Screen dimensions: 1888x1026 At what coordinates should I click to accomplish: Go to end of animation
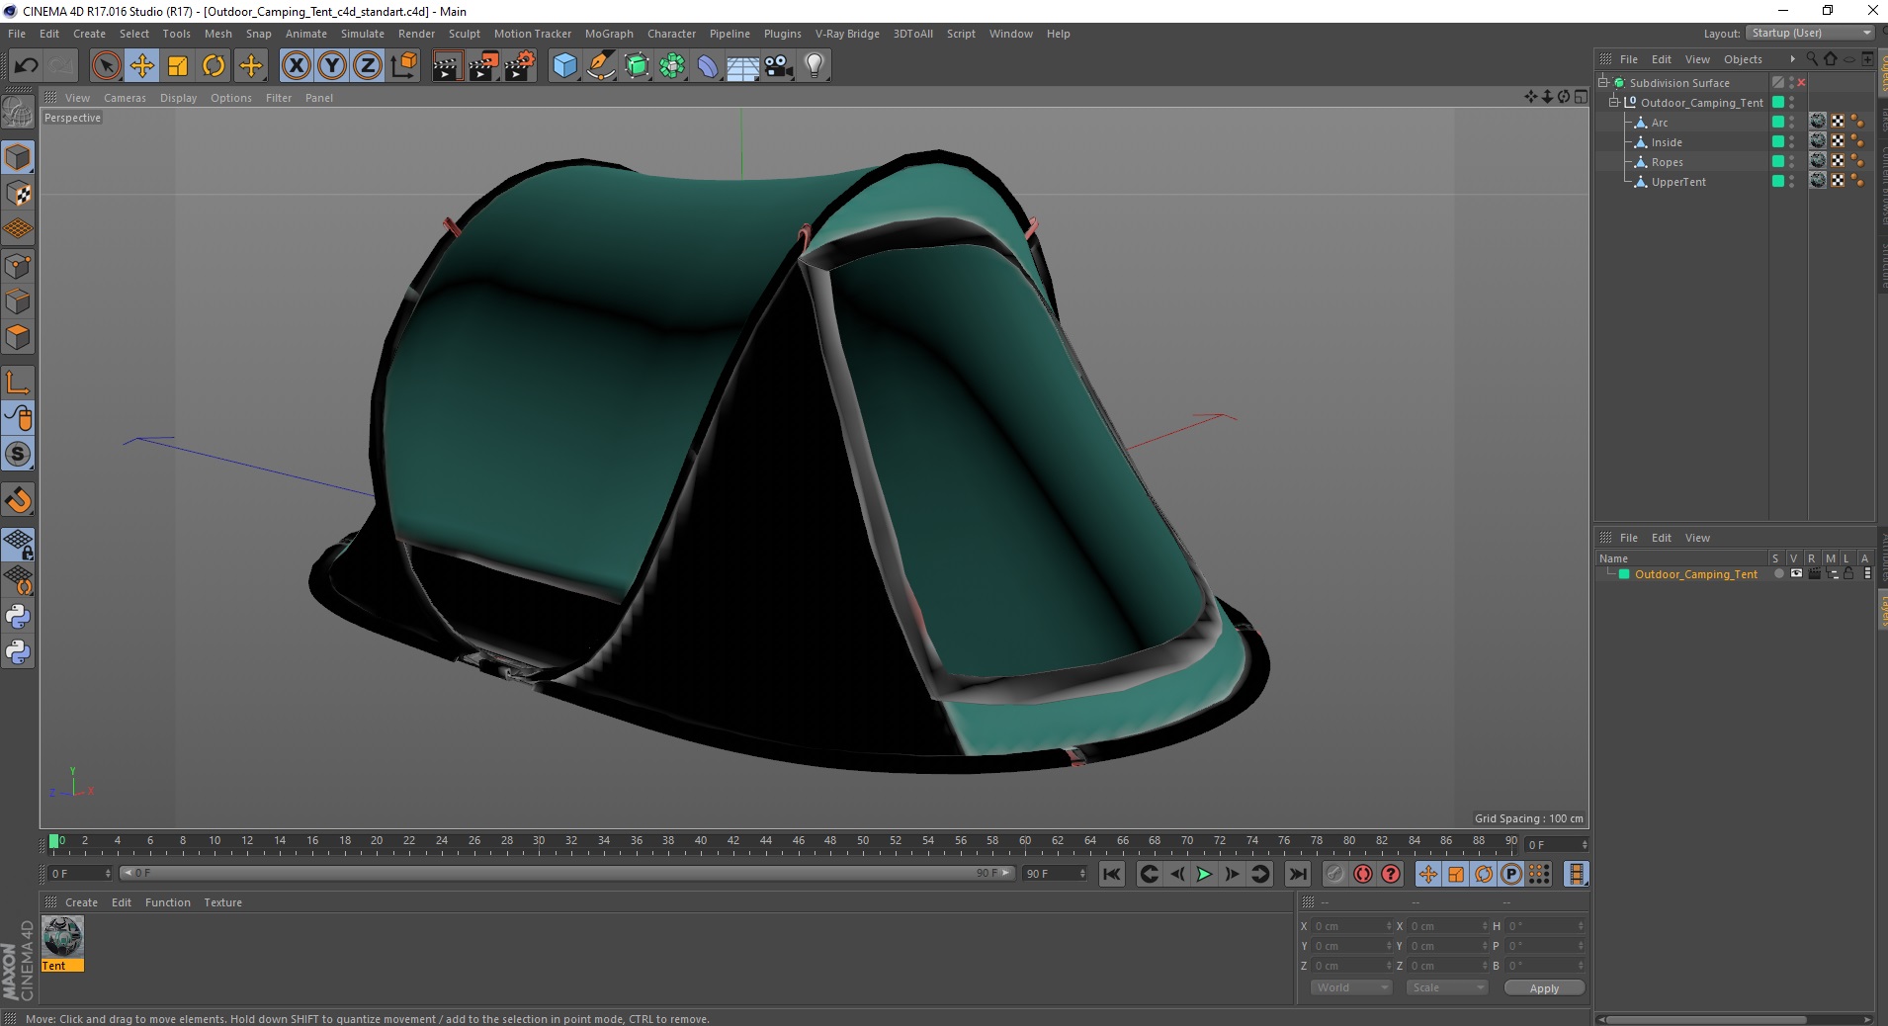[1298, 874]
